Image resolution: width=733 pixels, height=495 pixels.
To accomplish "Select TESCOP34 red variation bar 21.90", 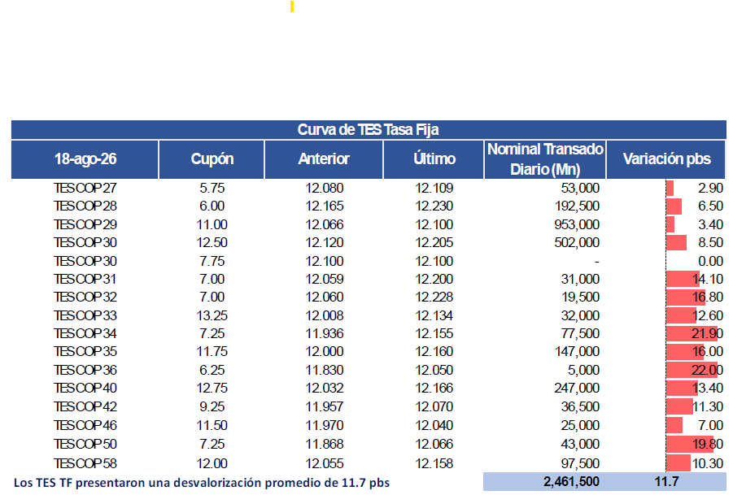I will tap(692, 333).
